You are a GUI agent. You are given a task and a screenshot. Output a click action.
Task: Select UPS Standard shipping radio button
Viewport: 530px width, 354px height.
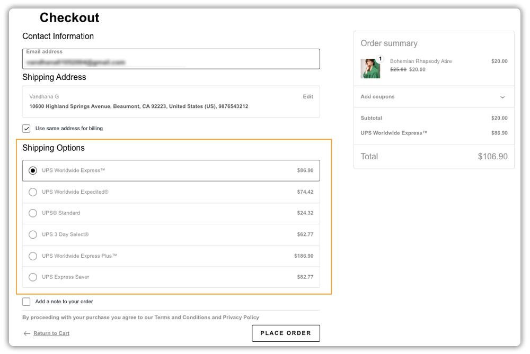point(33,213)
